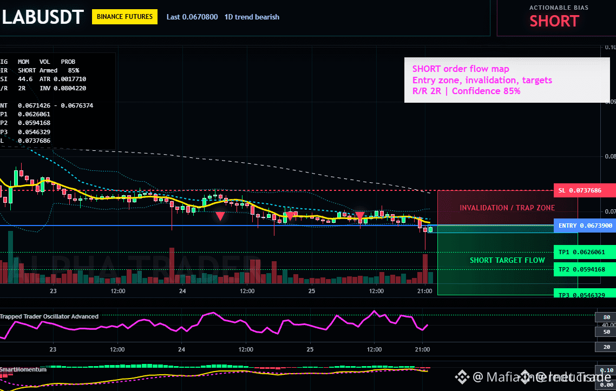Click the LABUSDT symbol title

click(x=42, y=17)
